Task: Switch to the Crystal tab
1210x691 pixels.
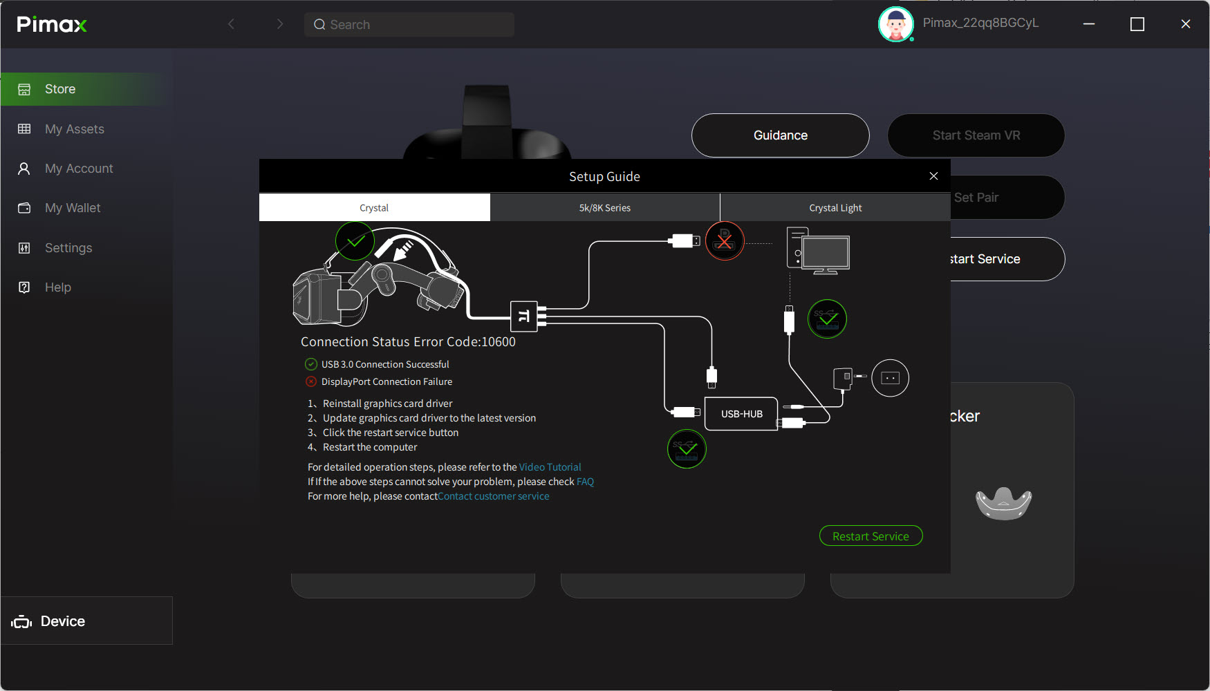Action: pos(374,208)
